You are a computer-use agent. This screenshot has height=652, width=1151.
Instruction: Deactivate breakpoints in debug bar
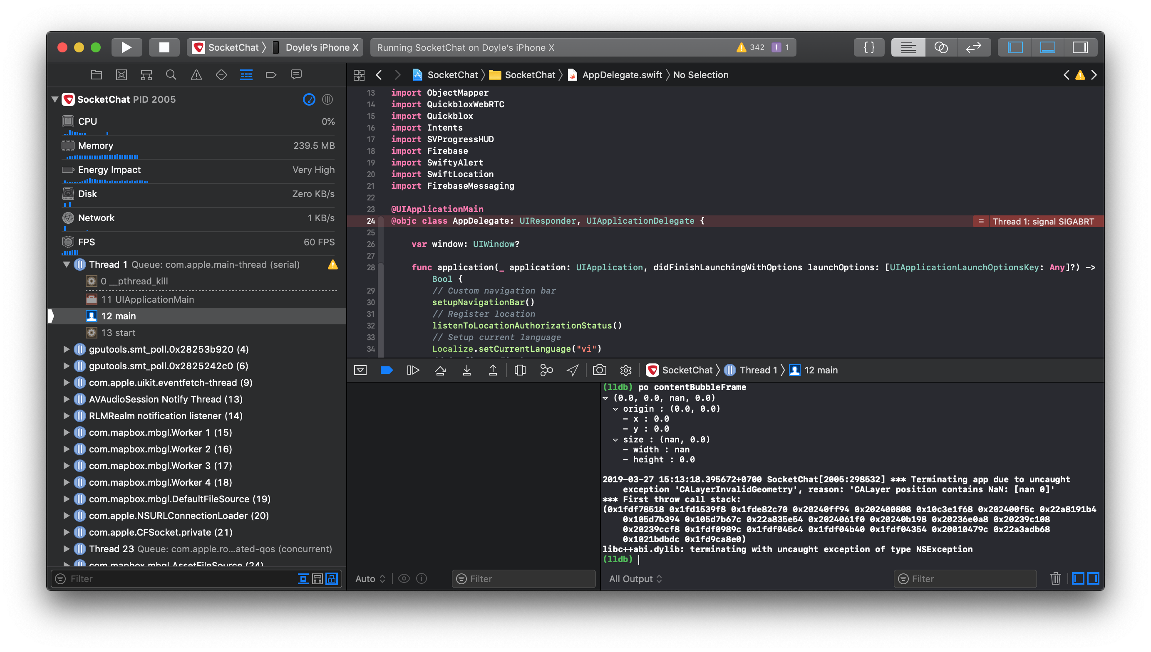(386, 370)
